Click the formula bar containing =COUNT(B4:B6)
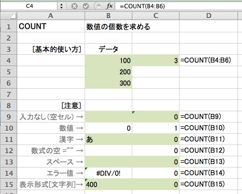The height and width of the screenshot is (194, 242). [179, 6]
